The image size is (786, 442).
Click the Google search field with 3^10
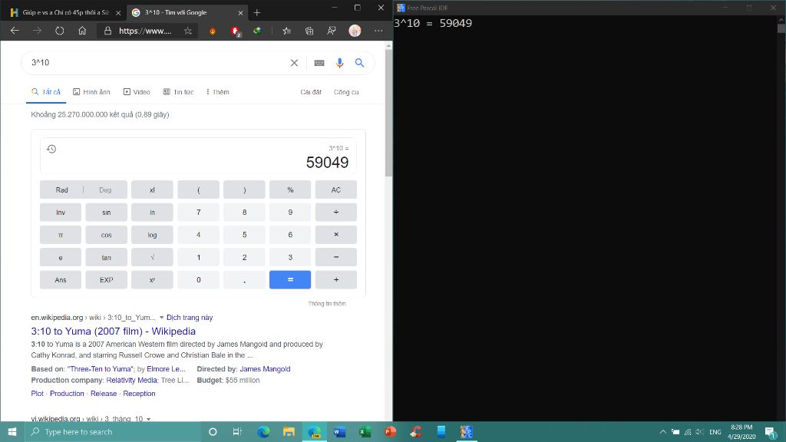point(155,63)
